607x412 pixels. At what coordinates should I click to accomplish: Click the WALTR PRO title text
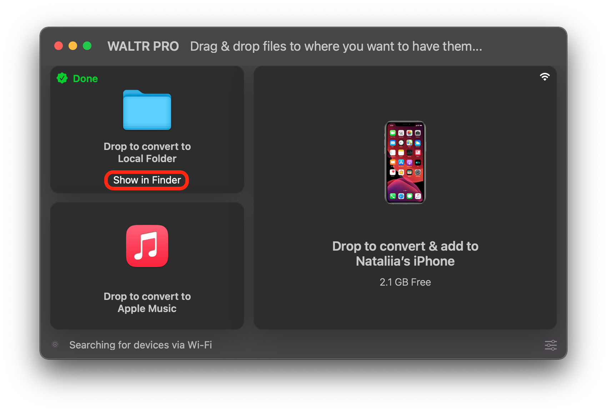tap(143, 46)
